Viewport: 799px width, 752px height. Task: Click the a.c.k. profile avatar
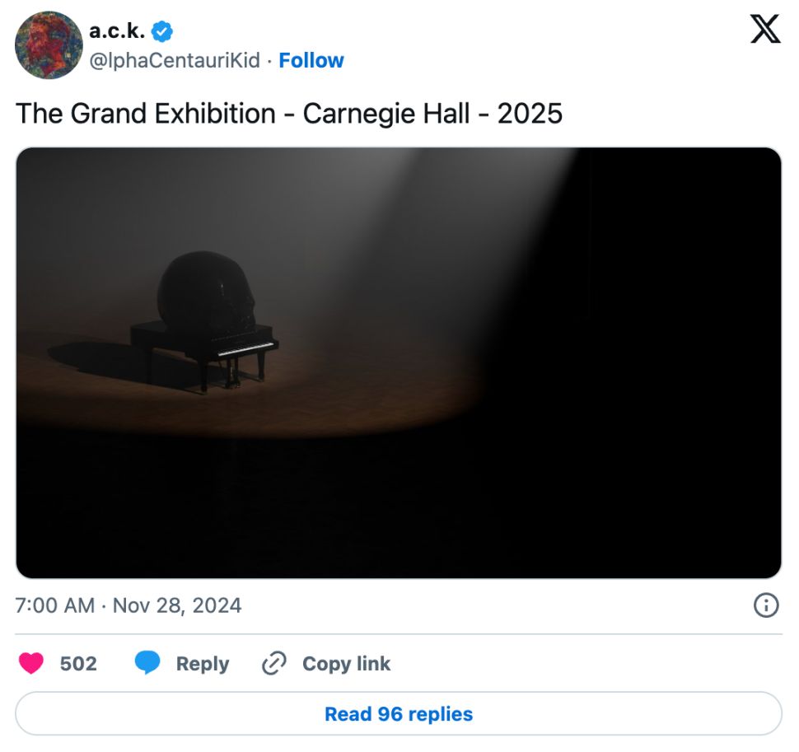coord(49,45)
